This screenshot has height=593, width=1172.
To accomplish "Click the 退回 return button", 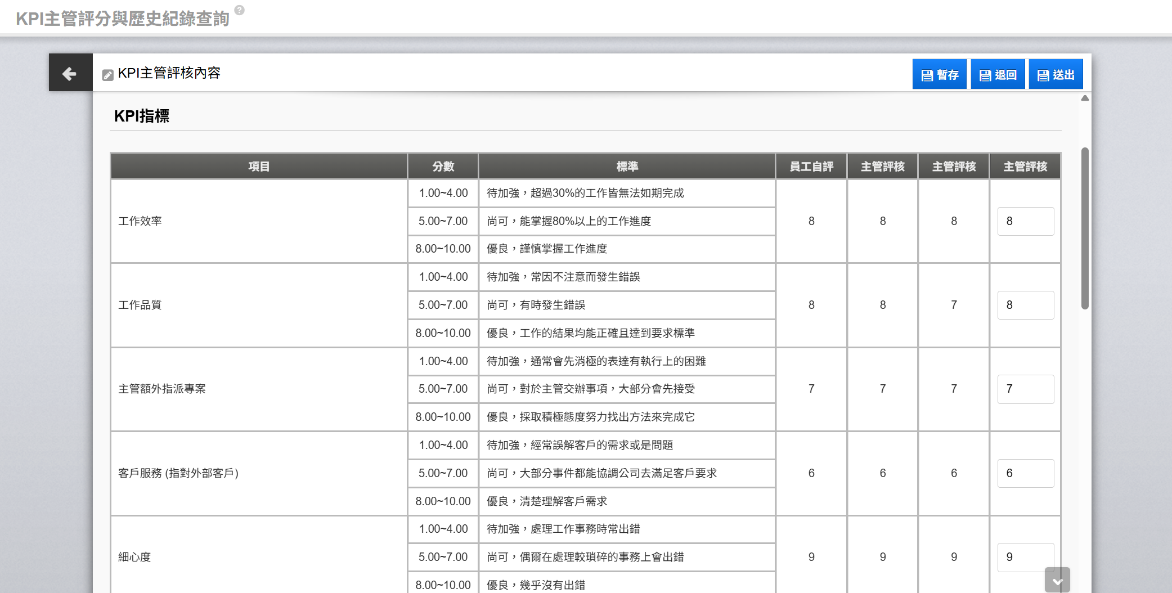I will point(998,75).
